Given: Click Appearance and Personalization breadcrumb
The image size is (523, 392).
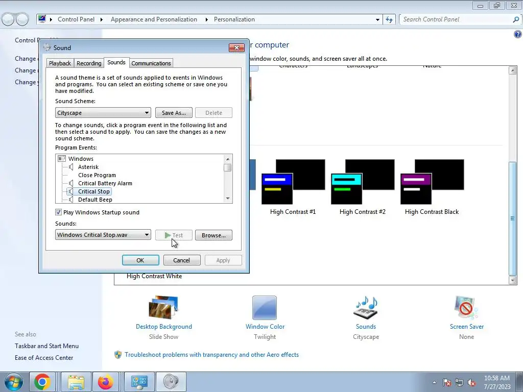Looking at the screenshot, I should [x=154, y=19].
